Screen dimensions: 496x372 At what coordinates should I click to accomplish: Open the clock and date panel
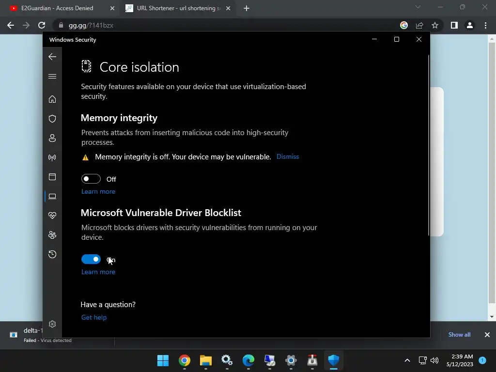[x=460, y=360]
